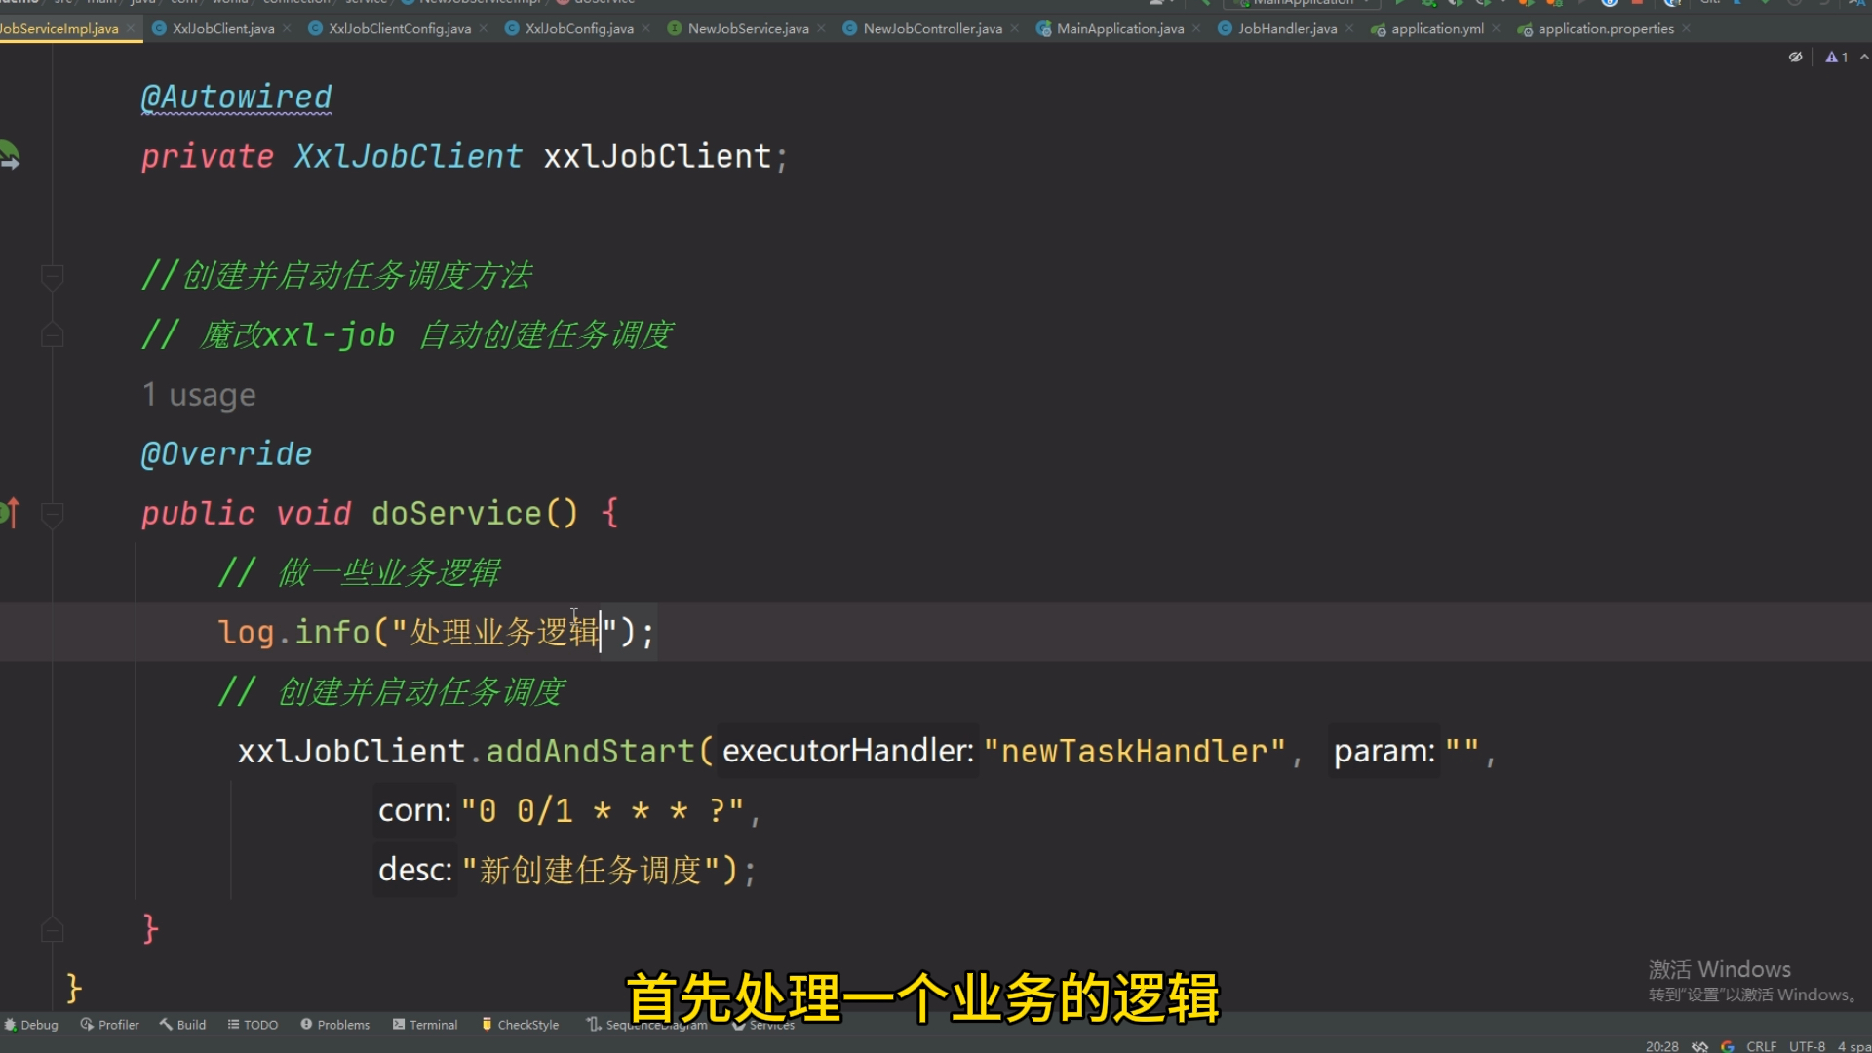Toggle the reader mode eye icon
The width and height of the screenshot is (1872, 1053).
coord(1795,57)
